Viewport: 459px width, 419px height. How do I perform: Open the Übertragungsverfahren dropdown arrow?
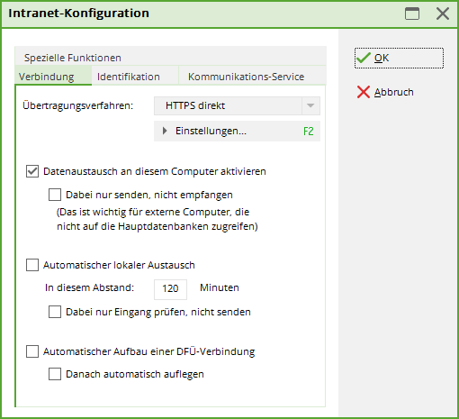point(310,105)
